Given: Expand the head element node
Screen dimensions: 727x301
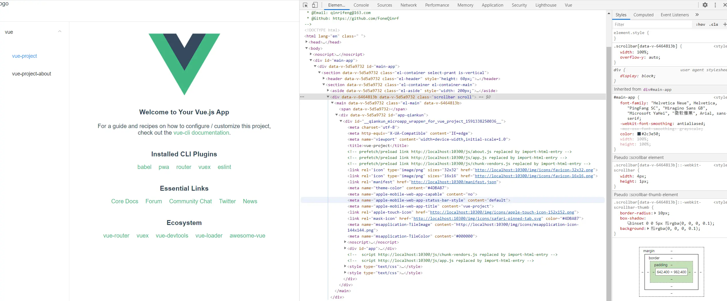Looking at the screenshot, I should tap(307, 42).
